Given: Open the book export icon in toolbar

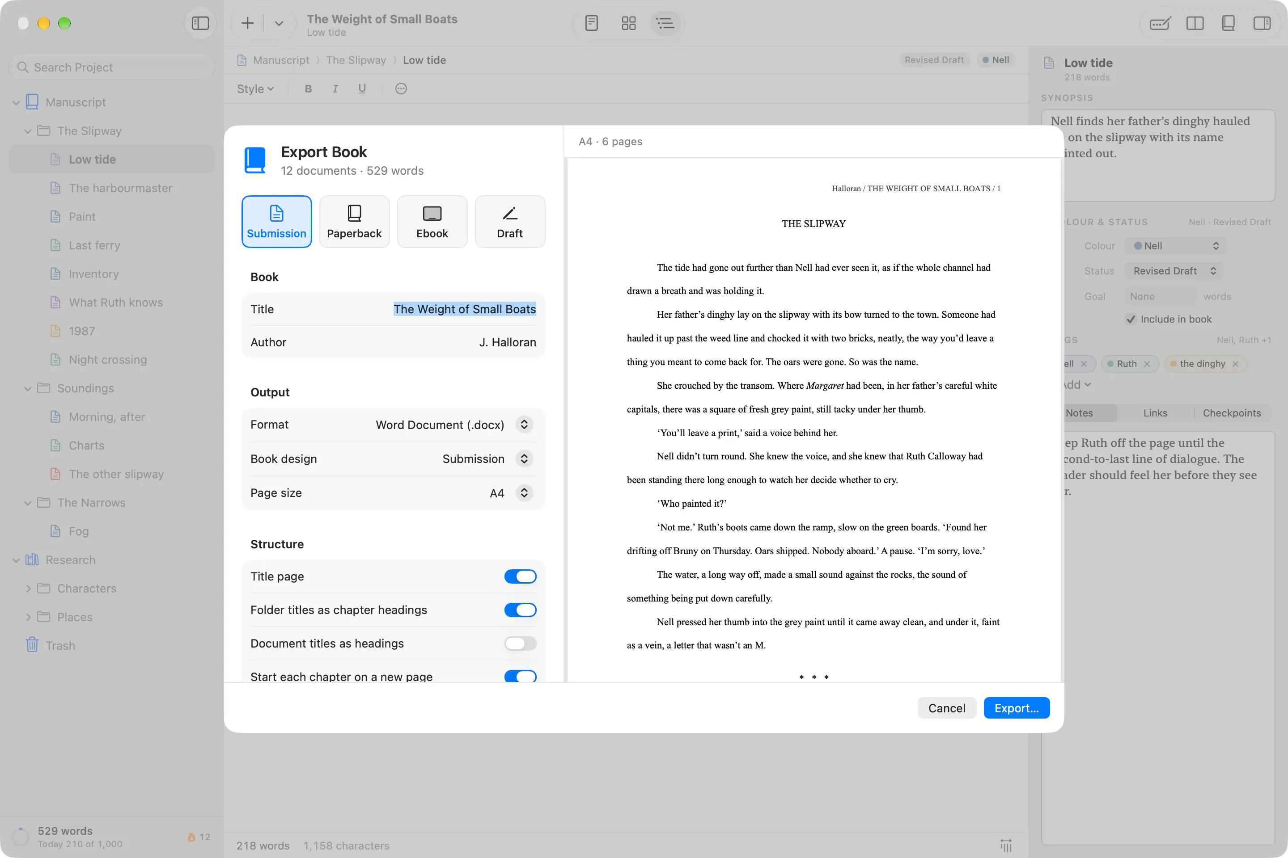Looking at the screenshot, I should pos(1228,23).
